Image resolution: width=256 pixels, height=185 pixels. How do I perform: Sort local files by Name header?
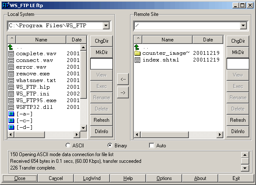(41, 40)
